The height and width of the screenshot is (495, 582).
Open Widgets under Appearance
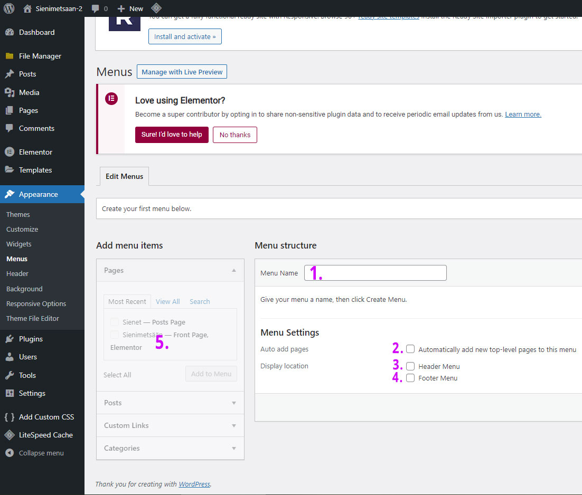pyautogui.click(x=18, y=244)
